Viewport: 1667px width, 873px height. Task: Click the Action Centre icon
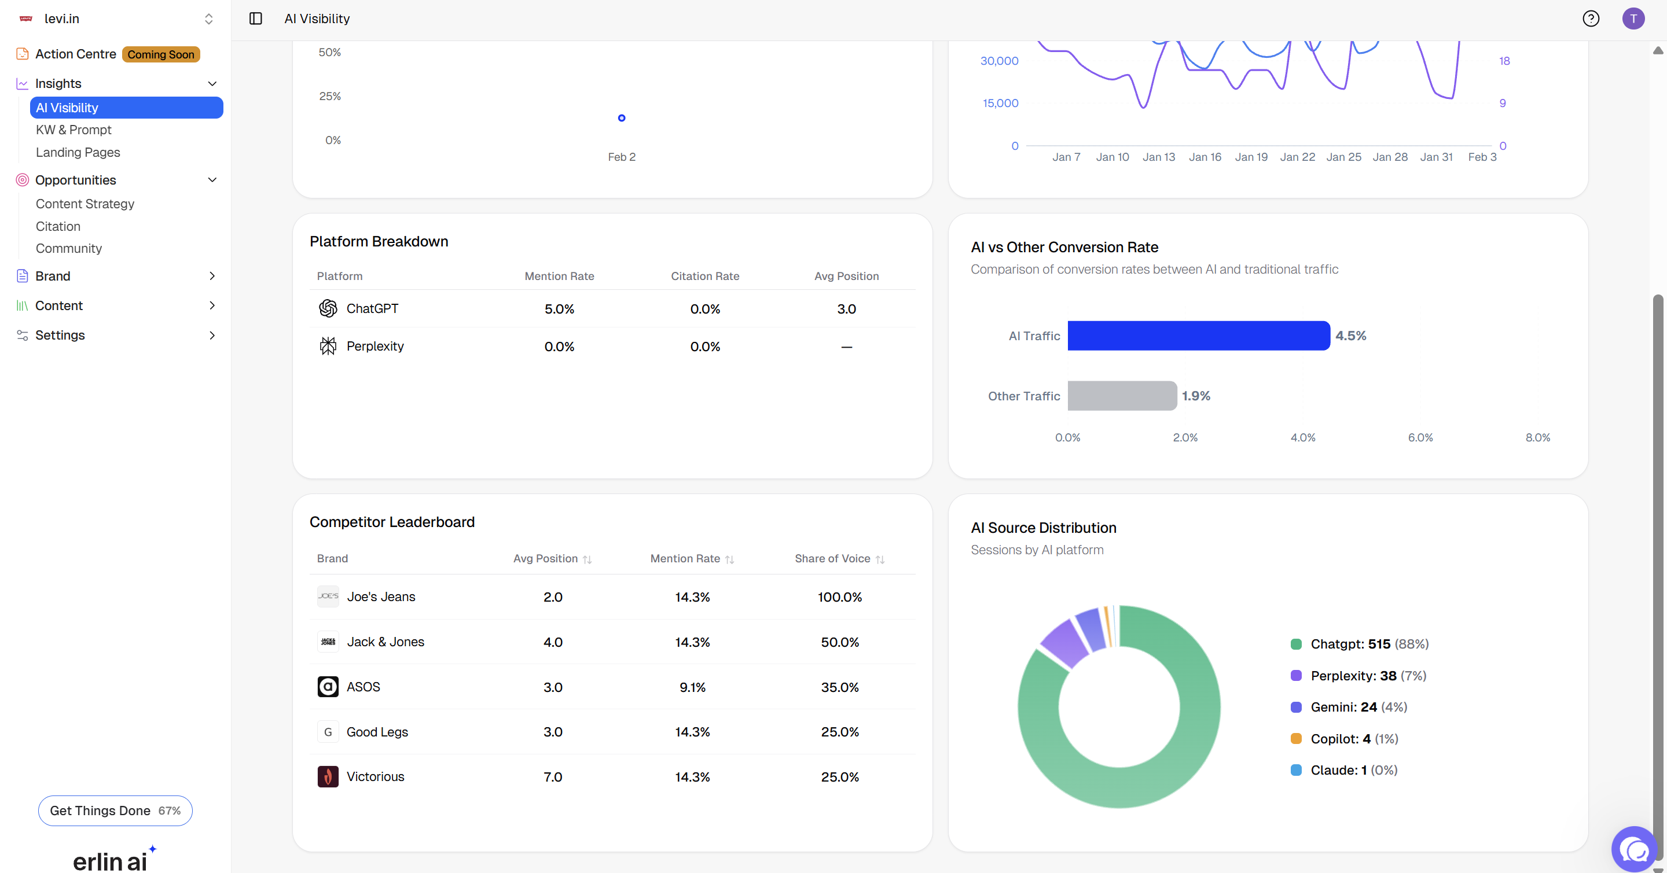point(23,54)
